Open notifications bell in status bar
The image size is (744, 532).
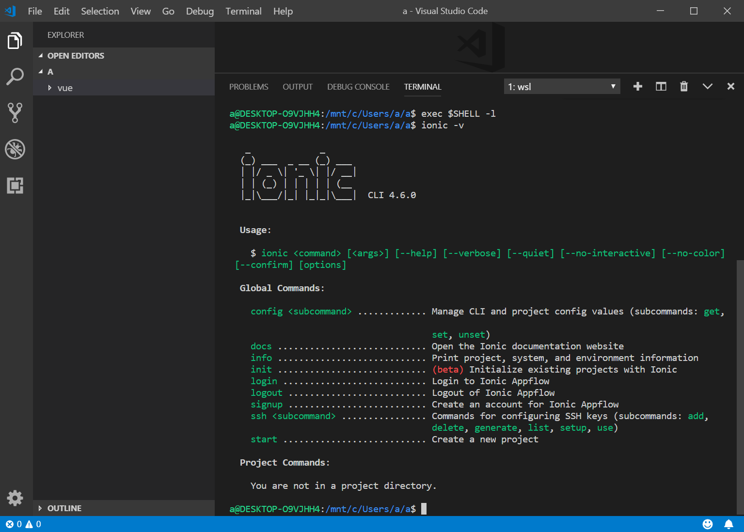tap(728, 524)
